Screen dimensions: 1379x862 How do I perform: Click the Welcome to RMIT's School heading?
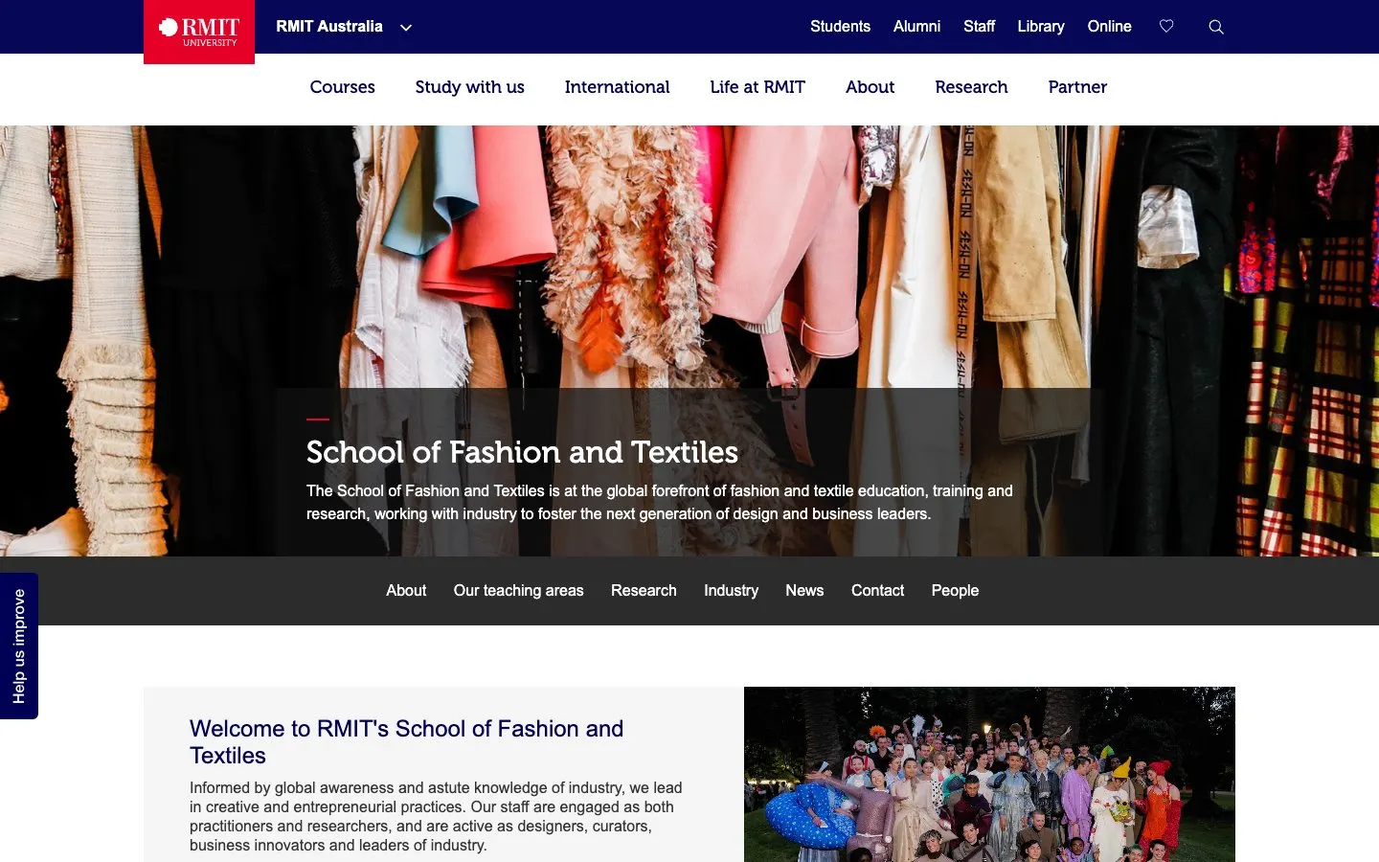406,742
